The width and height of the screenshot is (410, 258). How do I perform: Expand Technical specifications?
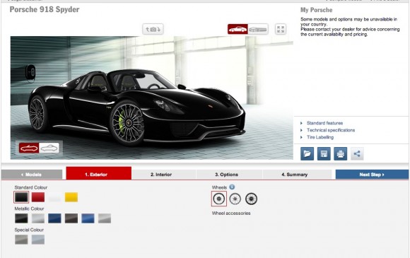(331, 130)
